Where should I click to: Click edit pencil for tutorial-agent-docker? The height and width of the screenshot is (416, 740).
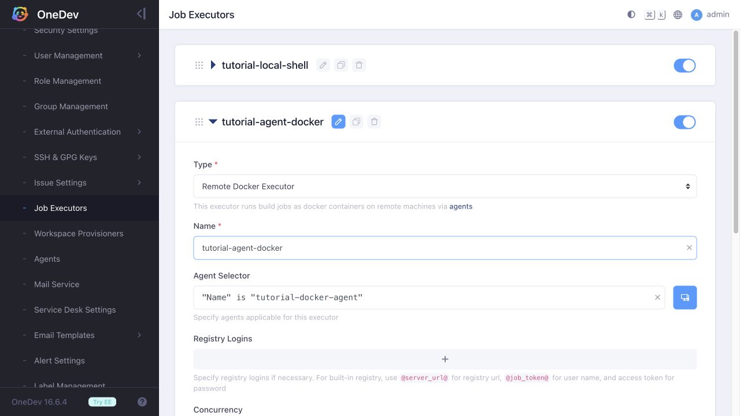point(339,122)
